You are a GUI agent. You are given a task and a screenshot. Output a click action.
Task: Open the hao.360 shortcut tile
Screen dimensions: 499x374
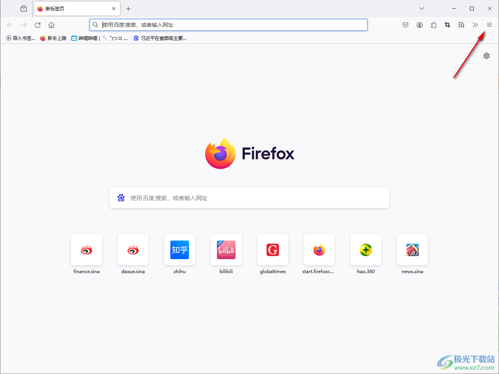point(366,254)
